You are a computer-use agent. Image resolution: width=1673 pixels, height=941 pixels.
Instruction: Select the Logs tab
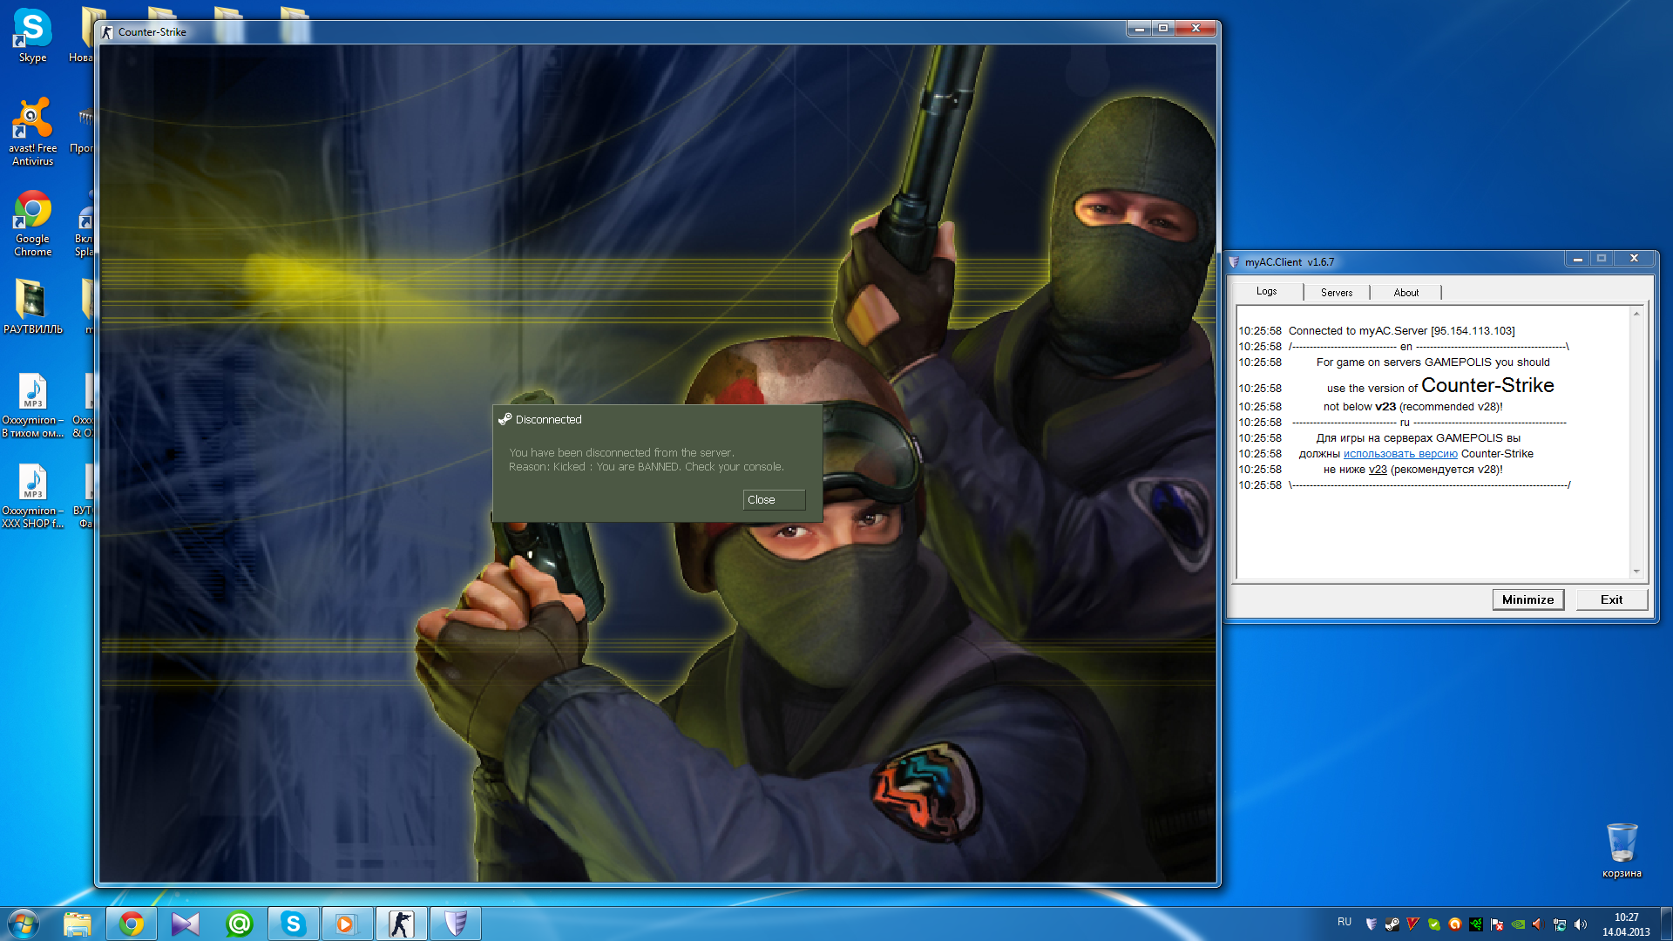[x=1266, y=292]
